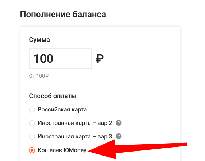The image size is (205, 161).
Task: Click the Кошелек ЮMoney label text
Action: [62, 150]
